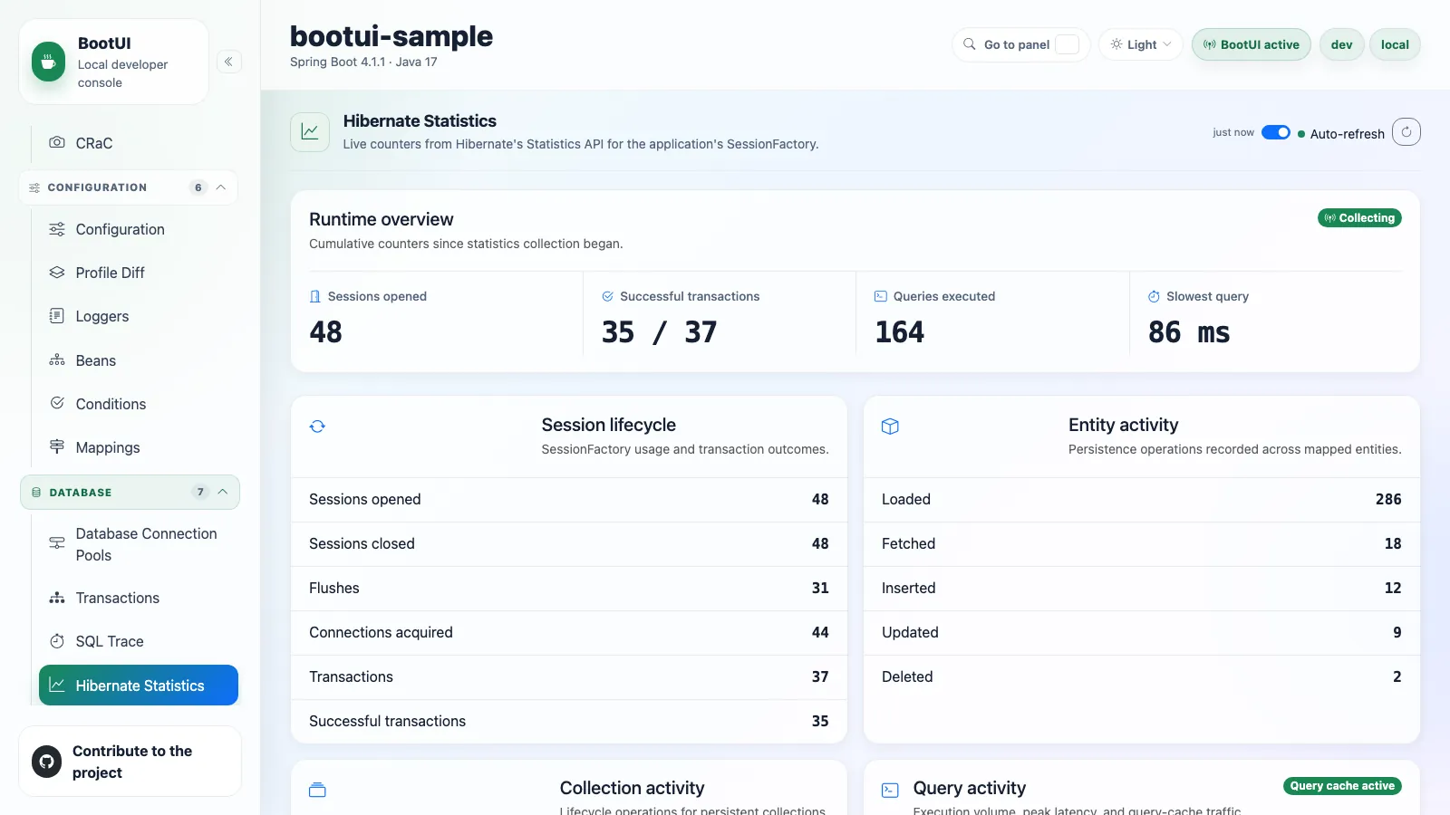Click the Flushes row in Session lifecycle

click(569, 589)
